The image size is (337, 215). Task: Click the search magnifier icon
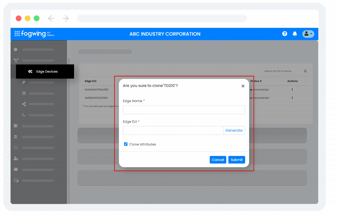(x=305, y=71)
